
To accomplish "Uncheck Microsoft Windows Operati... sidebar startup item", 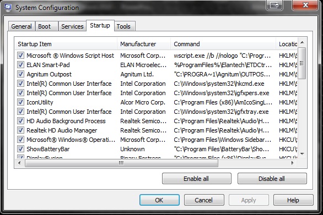I will [x=20, y=140].
